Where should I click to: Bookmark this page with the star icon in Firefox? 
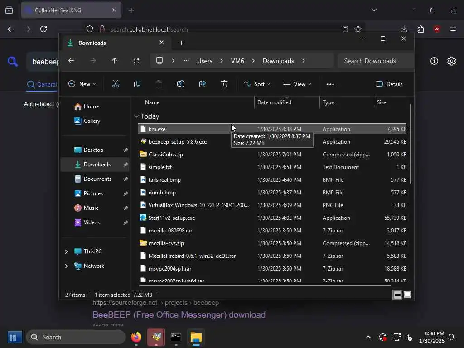(358, 29)
